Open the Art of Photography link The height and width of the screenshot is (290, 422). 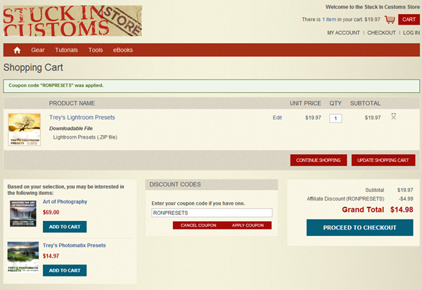(x=65, y=202)
